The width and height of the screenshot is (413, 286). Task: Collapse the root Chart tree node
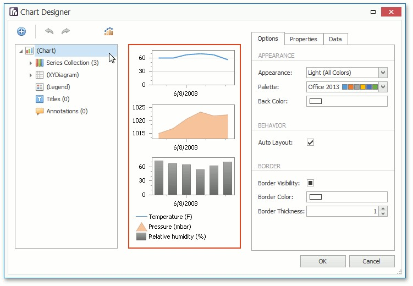21,51
